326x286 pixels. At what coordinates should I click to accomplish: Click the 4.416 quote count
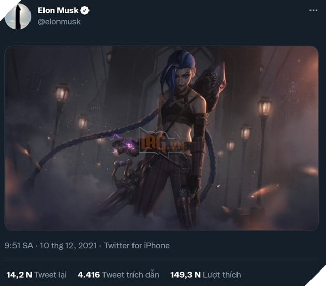88,275
